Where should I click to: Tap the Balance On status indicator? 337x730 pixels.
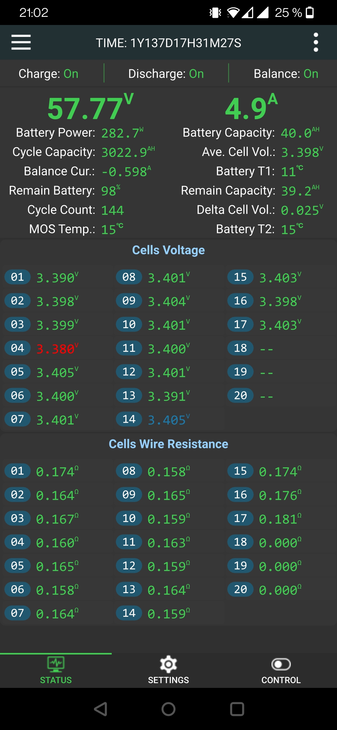[x=286, y=74]
